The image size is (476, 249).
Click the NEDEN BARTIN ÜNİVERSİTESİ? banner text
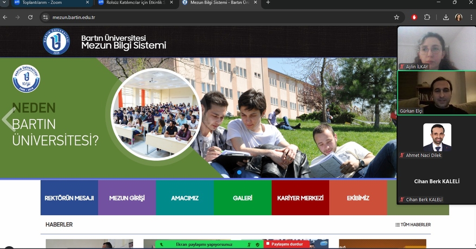(x=55, y=124)
